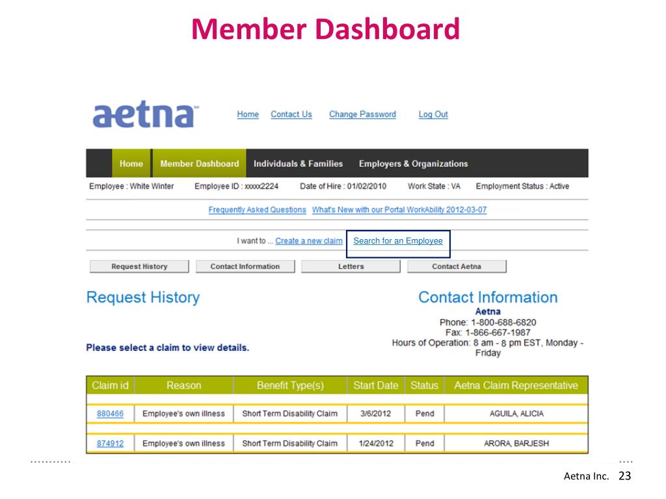Select the Member Dashboard tab
The image size is (666, 499).
[200, 163]
